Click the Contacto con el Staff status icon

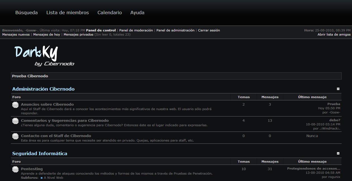(x=15, y=136)
